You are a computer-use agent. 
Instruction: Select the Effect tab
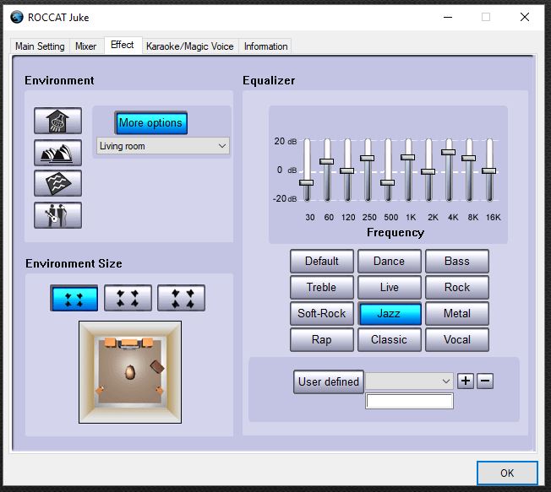(123, 45)
